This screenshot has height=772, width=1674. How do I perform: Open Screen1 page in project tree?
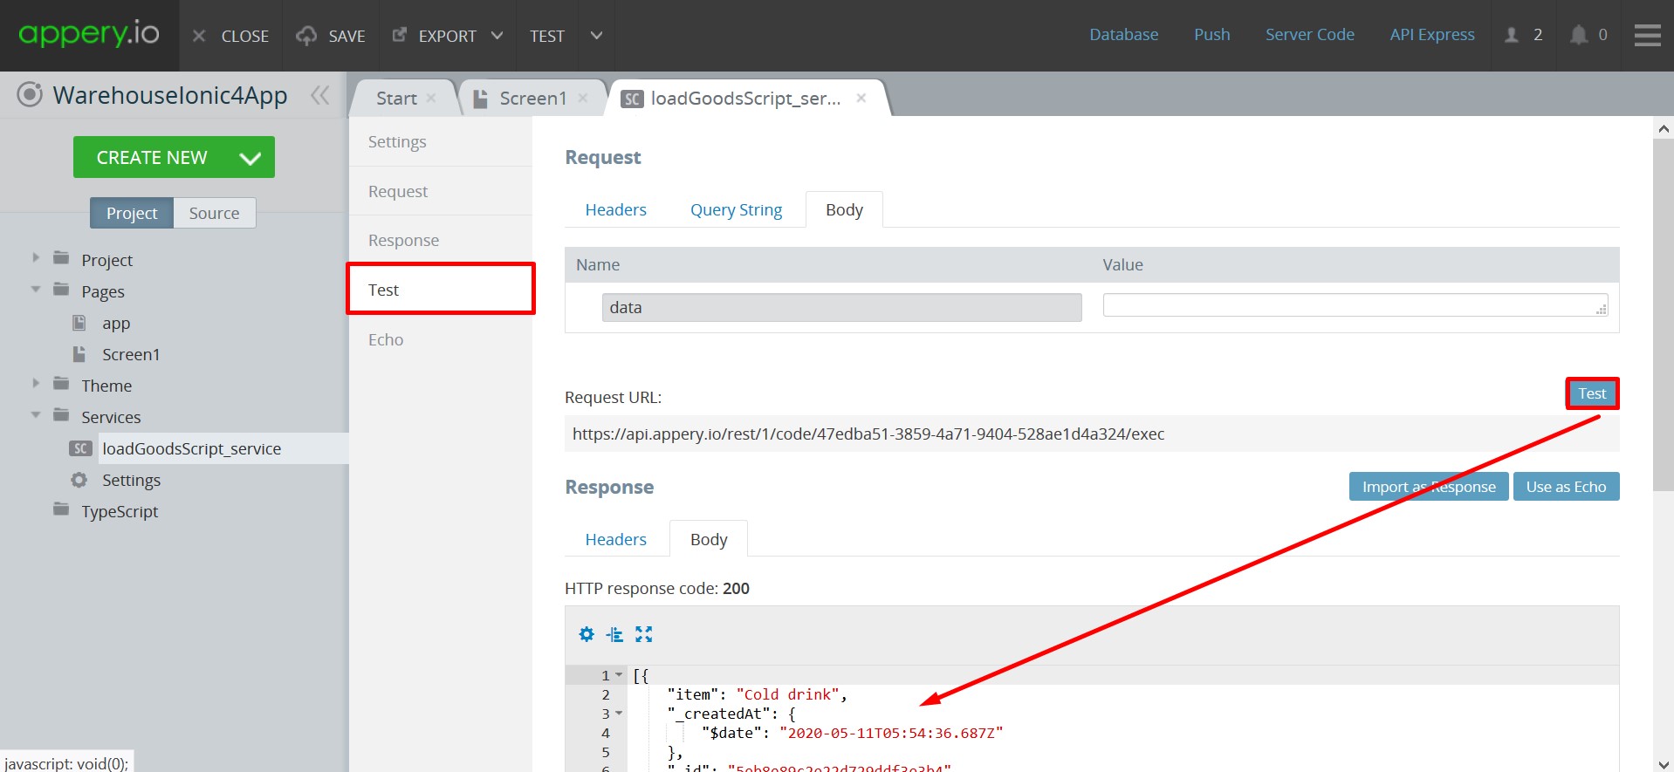click(131, 354)
